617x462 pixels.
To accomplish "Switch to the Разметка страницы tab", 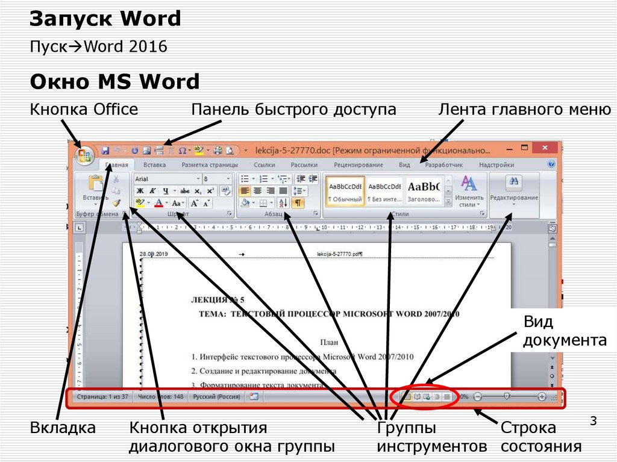I will (x=209, y=165).
